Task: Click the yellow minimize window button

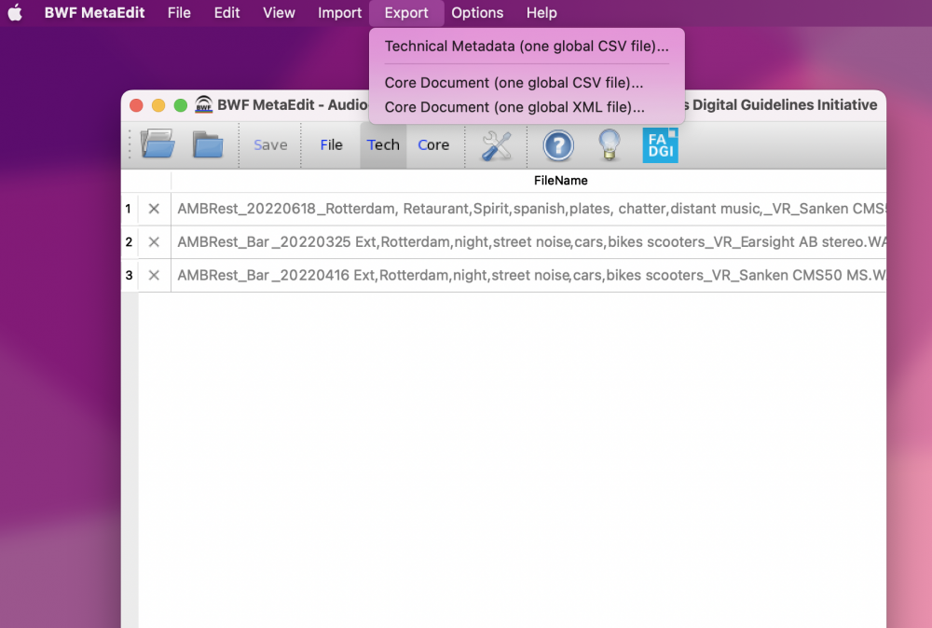Action: 158,105
